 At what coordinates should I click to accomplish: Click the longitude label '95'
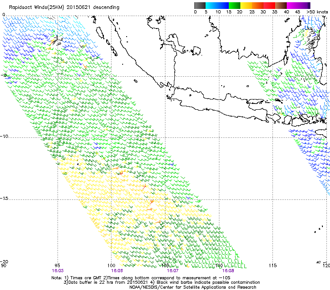point(57,265)
